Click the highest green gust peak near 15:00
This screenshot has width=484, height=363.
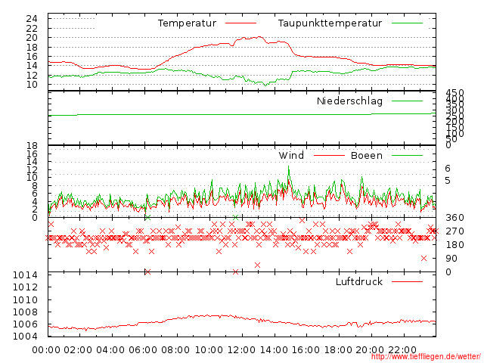tap(289, 167)
